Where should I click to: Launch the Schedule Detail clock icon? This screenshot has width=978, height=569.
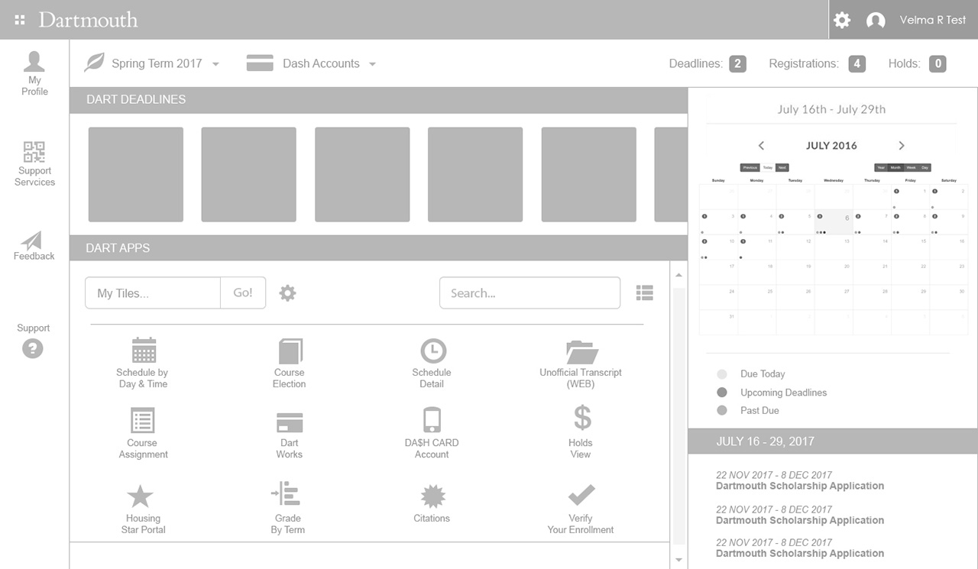click(432, 351)
